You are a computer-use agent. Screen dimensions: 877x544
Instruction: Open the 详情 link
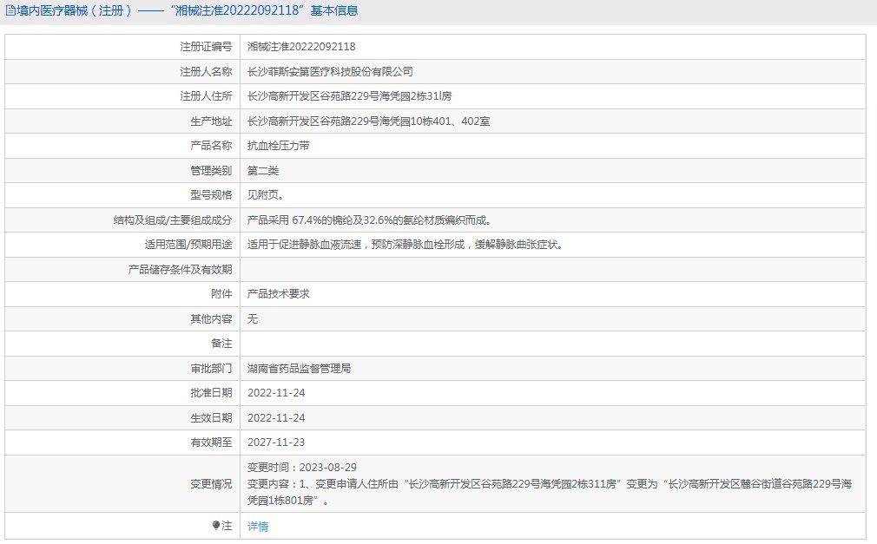tap(258, 526)
